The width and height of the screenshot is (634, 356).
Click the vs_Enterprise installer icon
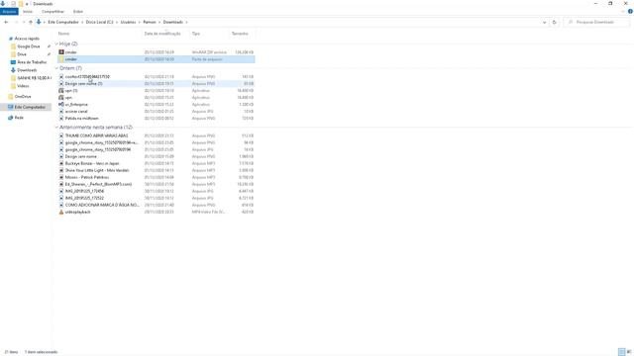61,104
